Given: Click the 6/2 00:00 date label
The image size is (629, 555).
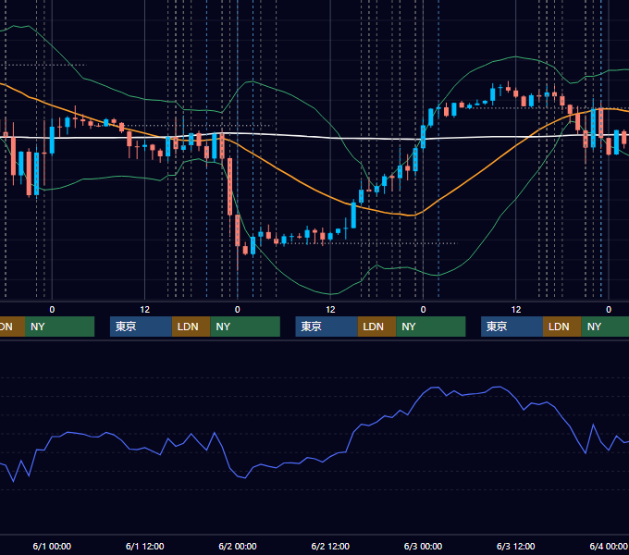Looking at the screenshot, I should [x=238, y=546].
